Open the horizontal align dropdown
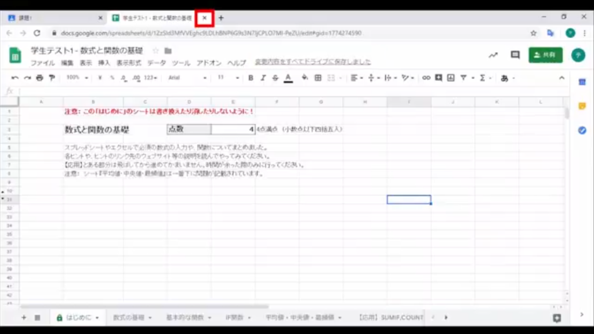 357,78
